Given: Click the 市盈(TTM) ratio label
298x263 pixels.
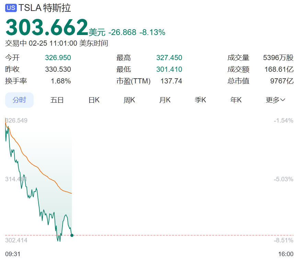Looking at the screenshot, I should coord(134,81).
